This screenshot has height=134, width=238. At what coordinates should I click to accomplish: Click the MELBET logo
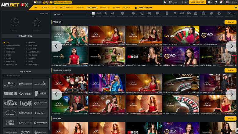pyautogui.click(x=10, y=5)
